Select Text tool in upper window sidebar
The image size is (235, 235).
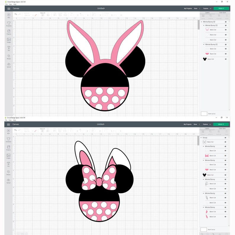point(9,48)
